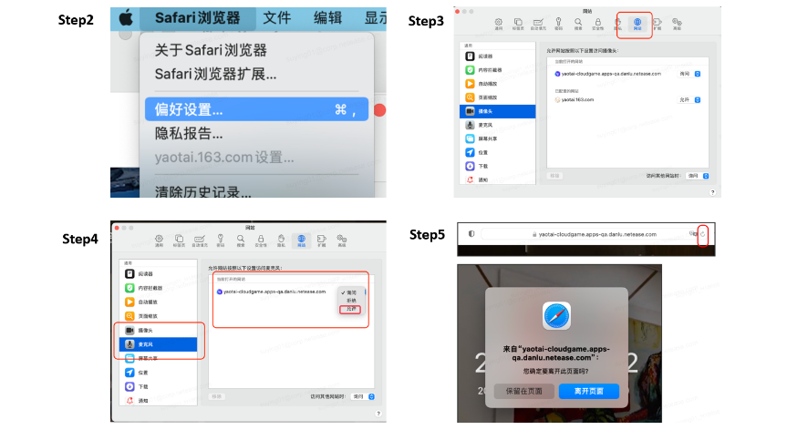Select 位置 in Step4 sidebar
Viewport: 808px width, 430px height.
tap(158, 373)
